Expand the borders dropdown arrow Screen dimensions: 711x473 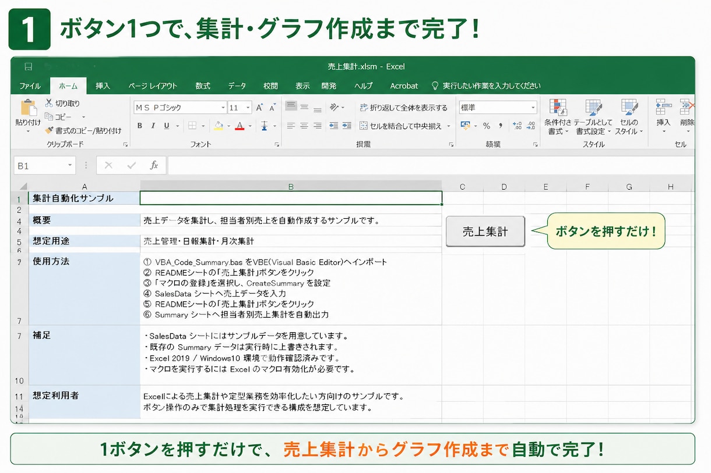(x=203, y=126)
